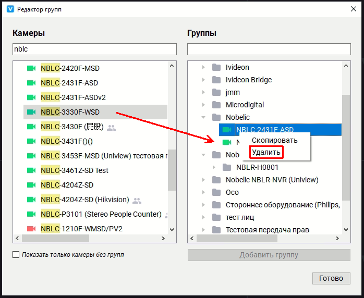Viewport: 364px width, 298px height.
Task: Click cameras list scroll up arrow
Action: click(172, 66)
